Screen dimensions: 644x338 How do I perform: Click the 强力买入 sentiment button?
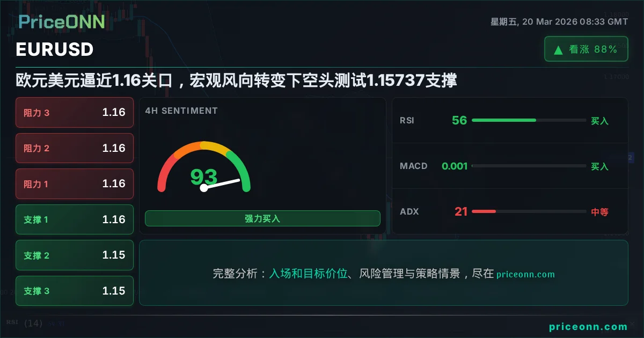point(262,218)
